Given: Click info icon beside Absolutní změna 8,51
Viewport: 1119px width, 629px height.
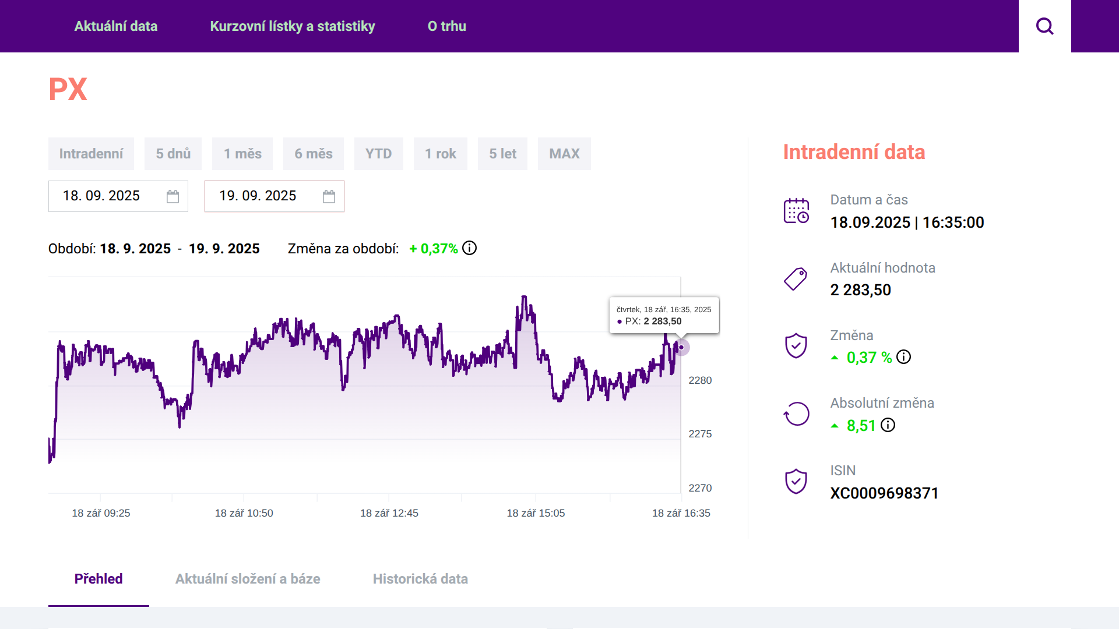Looking at the screenshot, I should tap(888, 425).
